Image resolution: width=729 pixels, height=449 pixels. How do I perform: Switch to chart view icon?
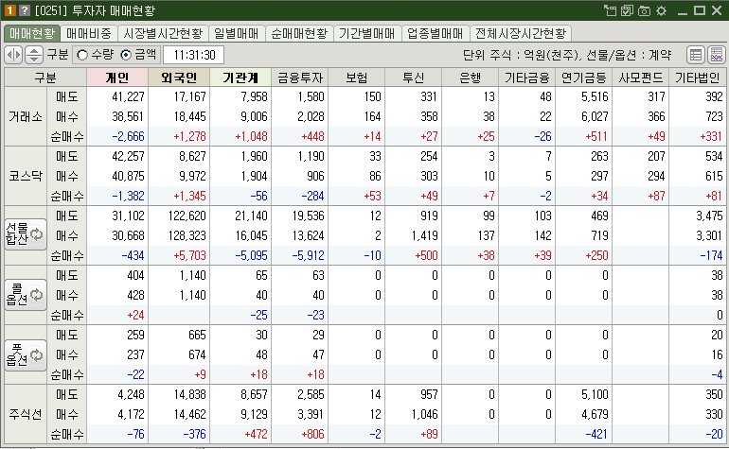pos(717,55)
